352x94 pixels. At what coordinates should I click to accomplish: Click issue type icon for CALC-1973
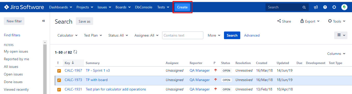(x=59, y=80)
